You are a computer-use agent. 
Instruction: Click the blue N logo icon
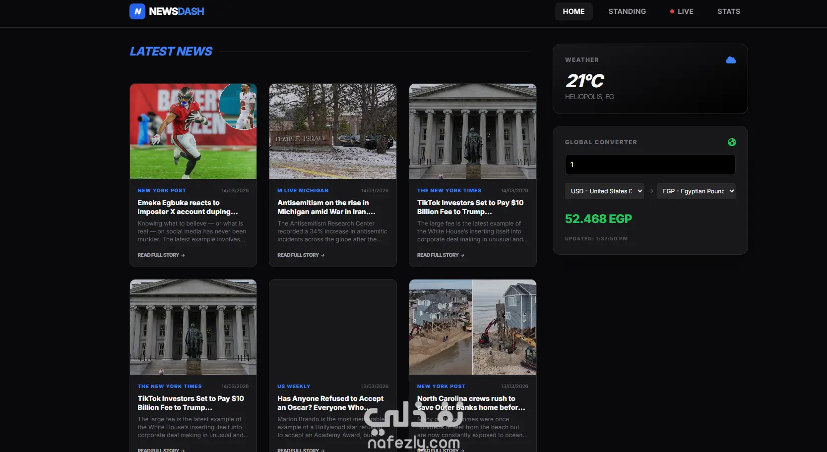(137, 11)
